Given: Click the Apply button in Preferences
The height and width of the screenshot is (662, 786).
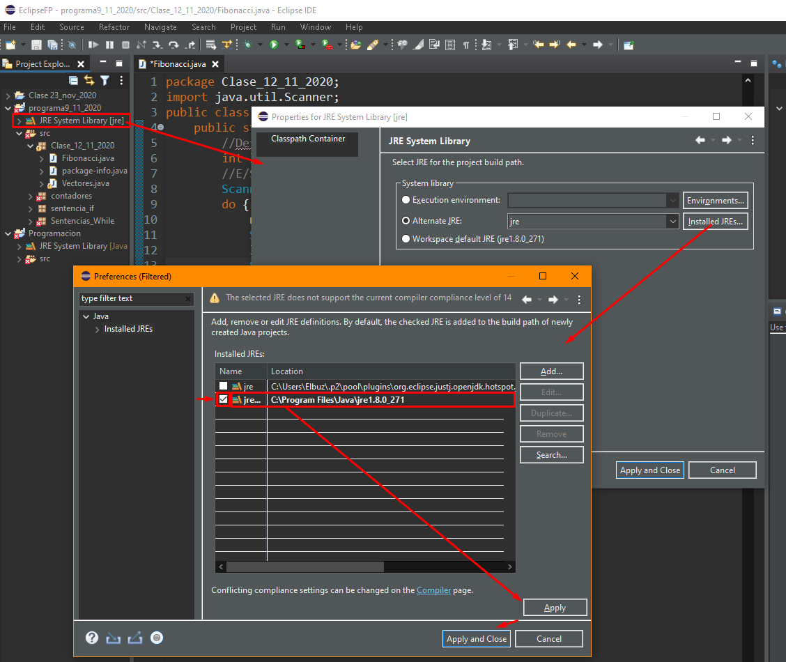Looking at the screenshot, I should 555,608.
